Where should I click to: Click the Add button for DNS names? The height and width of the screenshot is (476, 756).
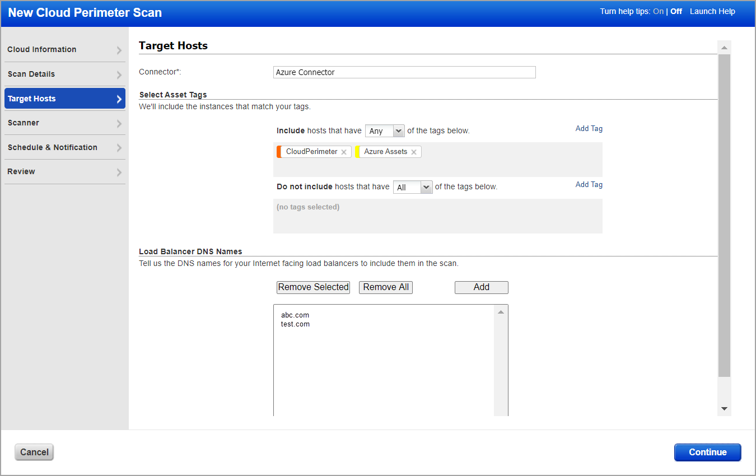click(481, 287)
